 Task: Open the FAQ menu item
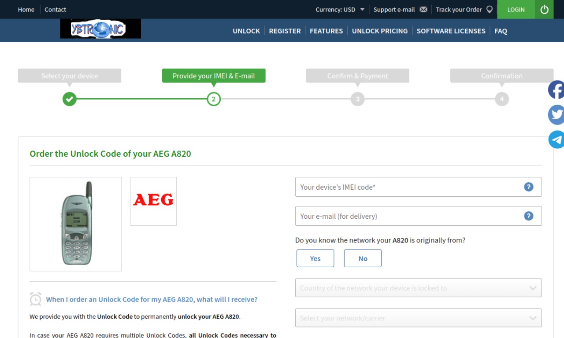pyautogui.click(x=501, y=31)
